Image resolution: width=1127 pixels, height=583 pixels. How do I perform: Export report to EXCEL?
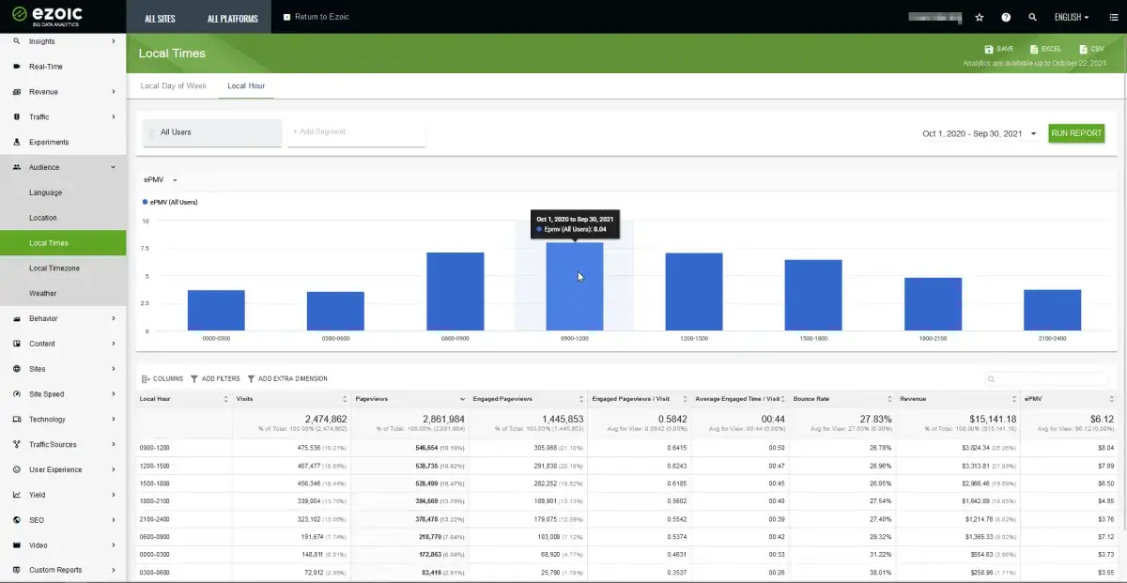pos(1045,49)
